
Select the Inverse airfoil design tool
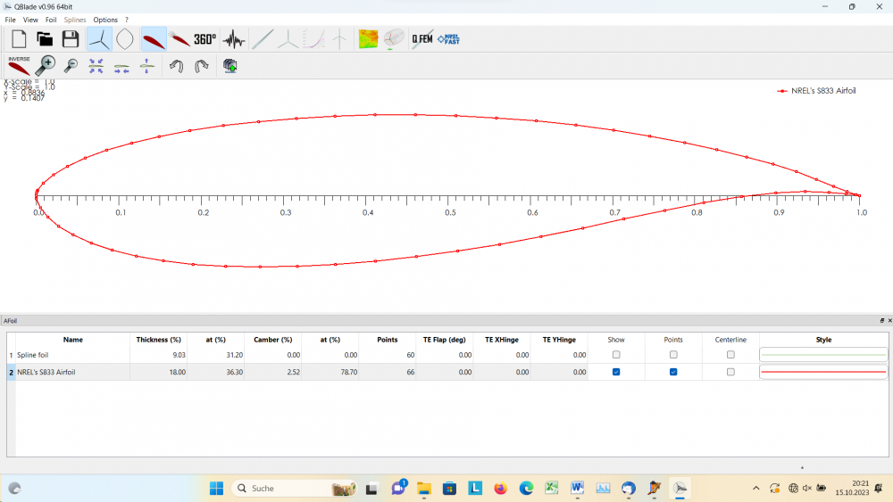pos(19,64)
